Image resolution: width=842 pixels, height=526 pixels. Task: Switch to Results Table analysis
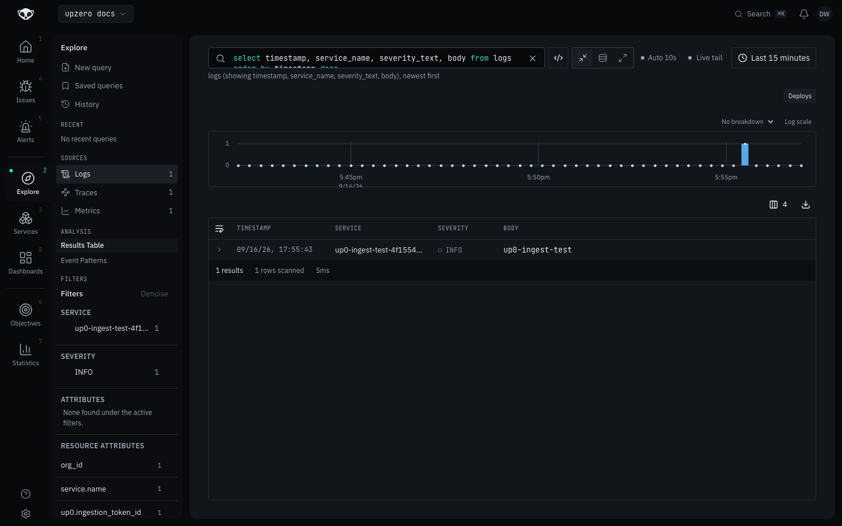click(117, 245)
